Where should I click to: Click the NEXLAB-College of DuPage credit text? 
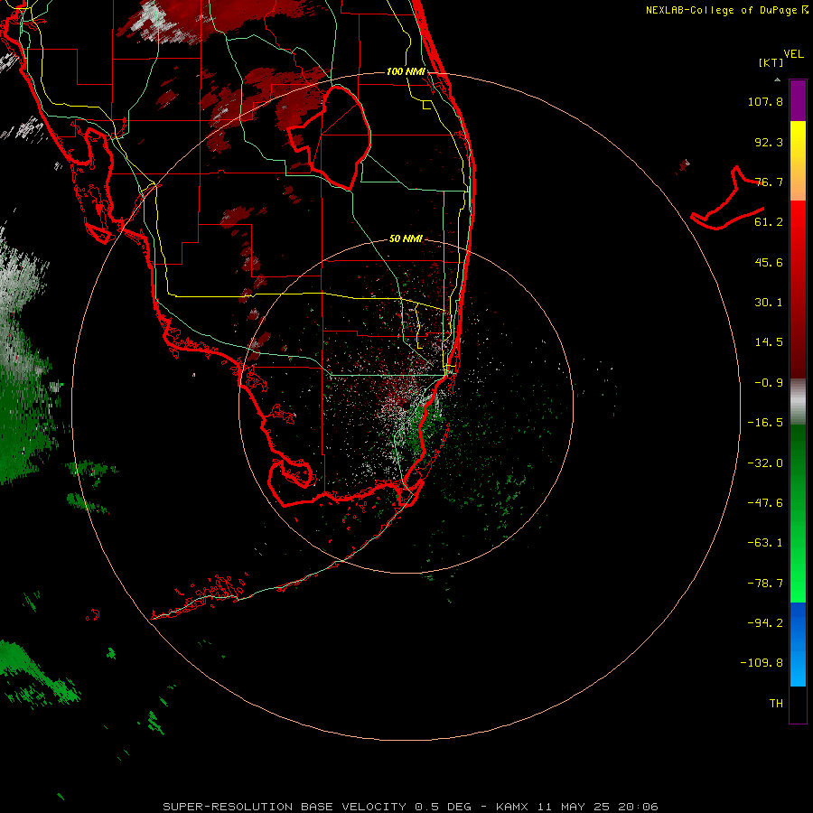(726, 10)
